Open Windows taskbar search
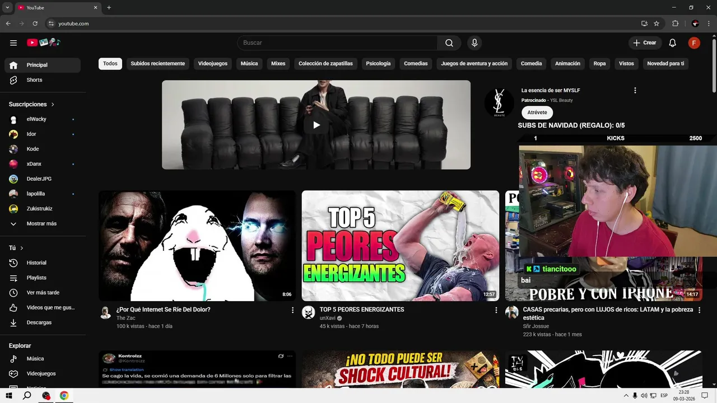The image size is (717, 403). tap(27, 396)
